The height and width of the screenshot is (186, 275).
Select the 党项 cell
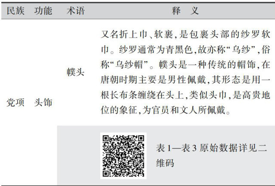pyautogui.click(x=16, y=102)
